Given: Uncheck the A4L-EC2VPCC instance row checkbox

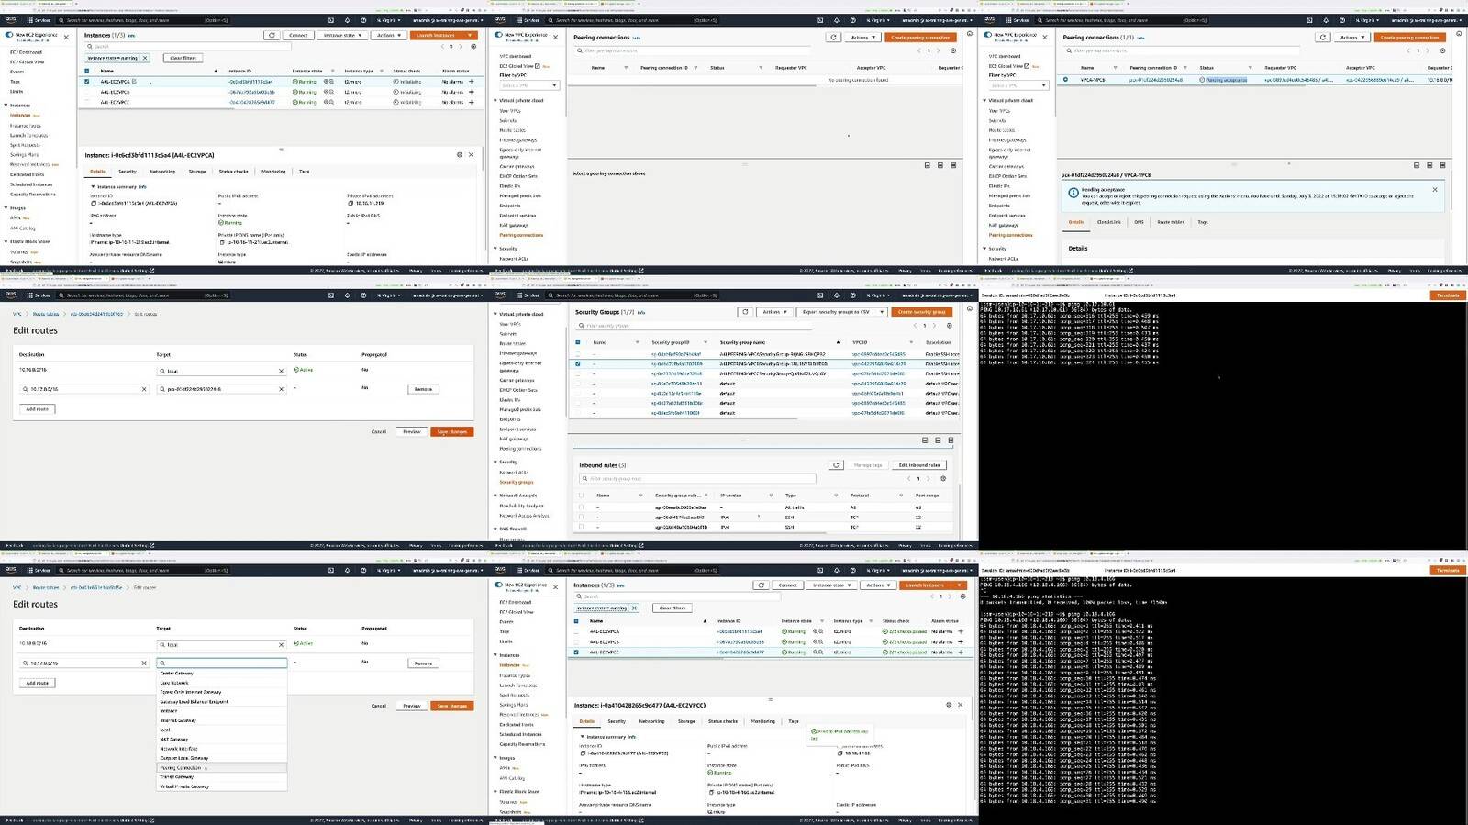Looking at the screenshot, I should [576, 652].
